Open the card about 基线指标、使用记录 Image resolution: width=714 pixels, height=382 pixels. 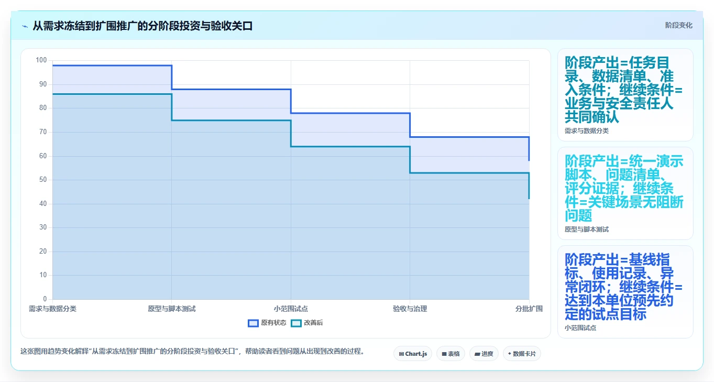coord(625,292)
